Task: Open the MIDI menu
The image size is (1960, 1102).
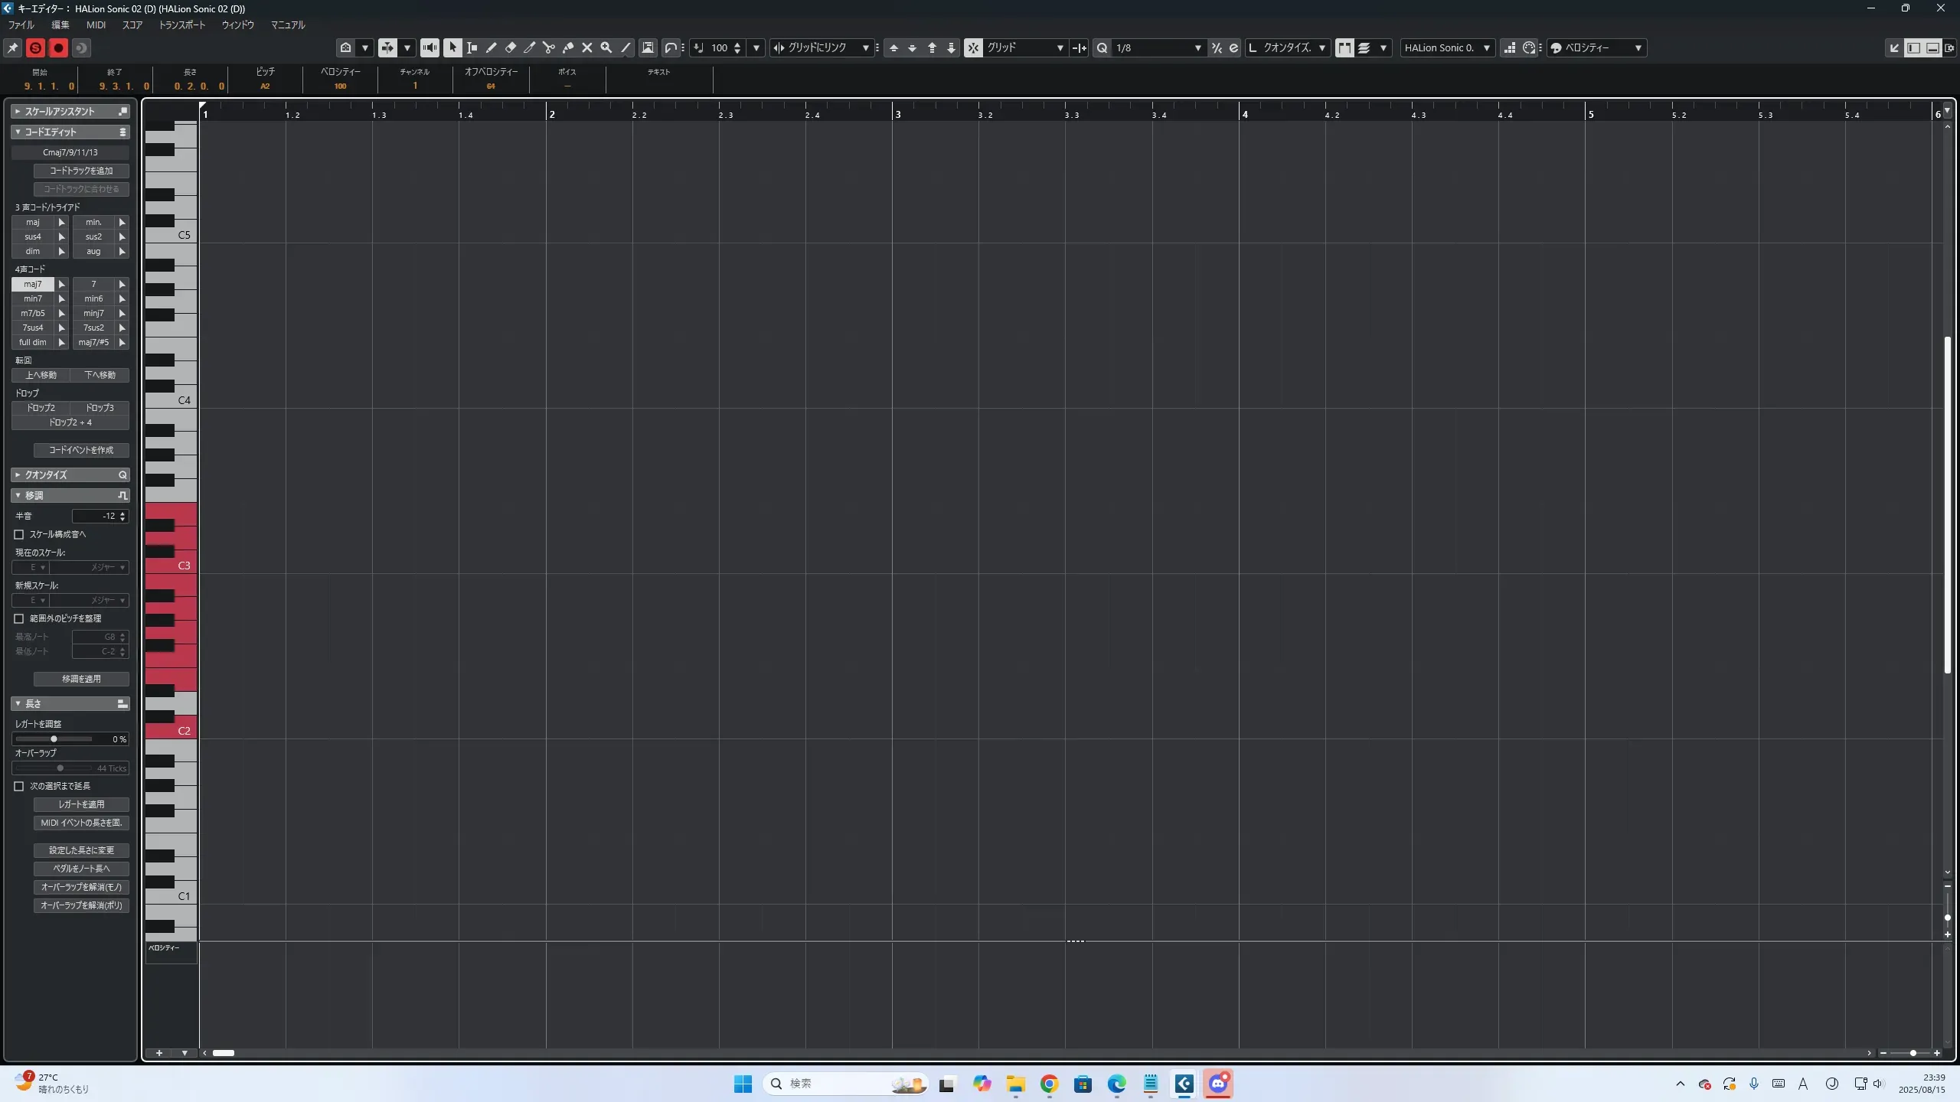Action: pyautogui.click(x=96, y=24)
